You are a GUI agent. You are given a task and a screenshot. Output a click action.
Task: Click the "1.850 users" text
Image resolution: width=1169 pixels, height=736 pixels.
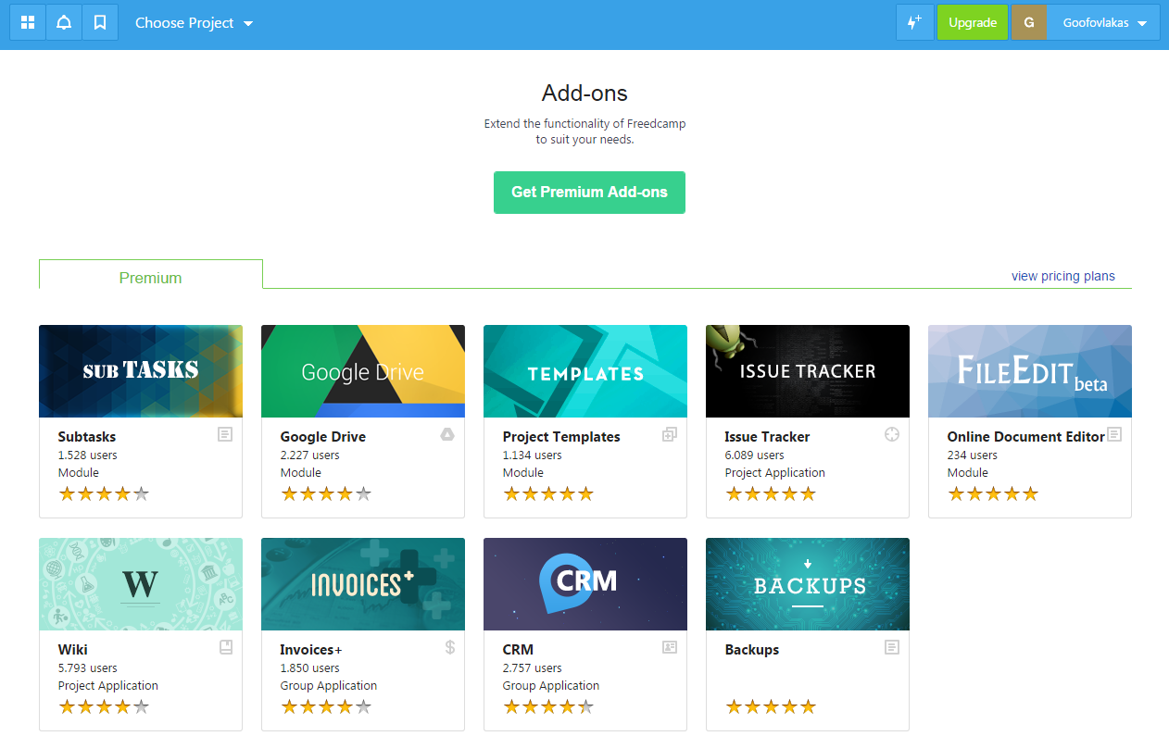point(310,668)
